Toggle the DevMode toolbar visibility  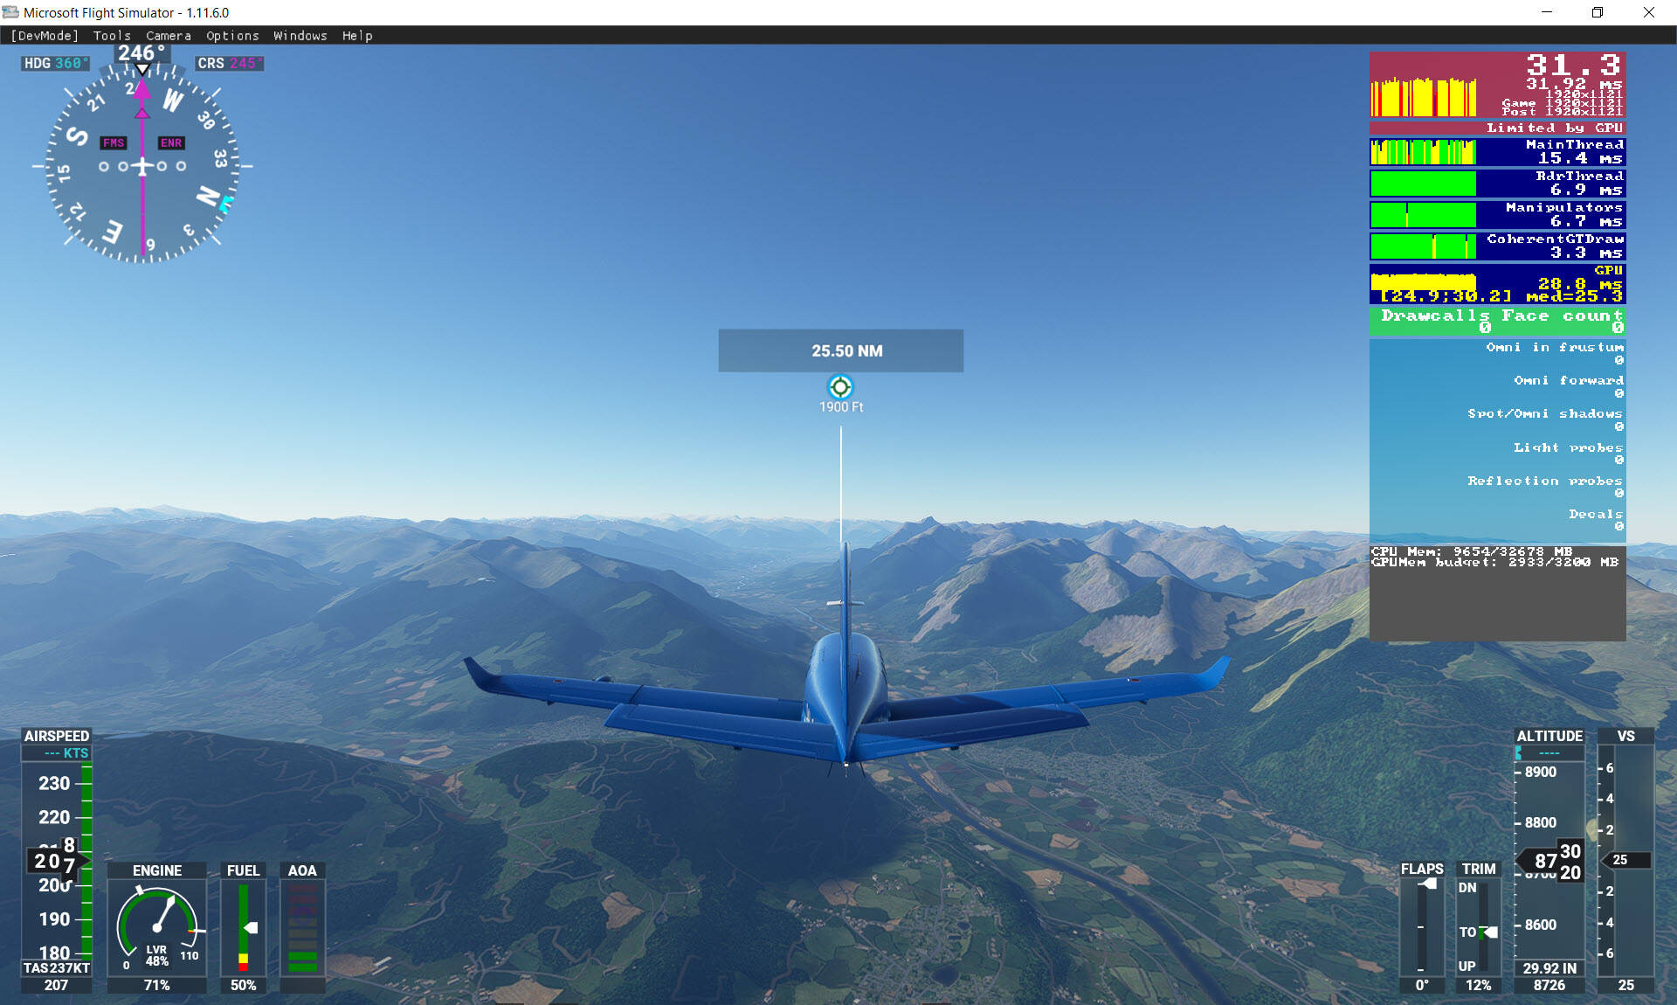pos(45,37)
